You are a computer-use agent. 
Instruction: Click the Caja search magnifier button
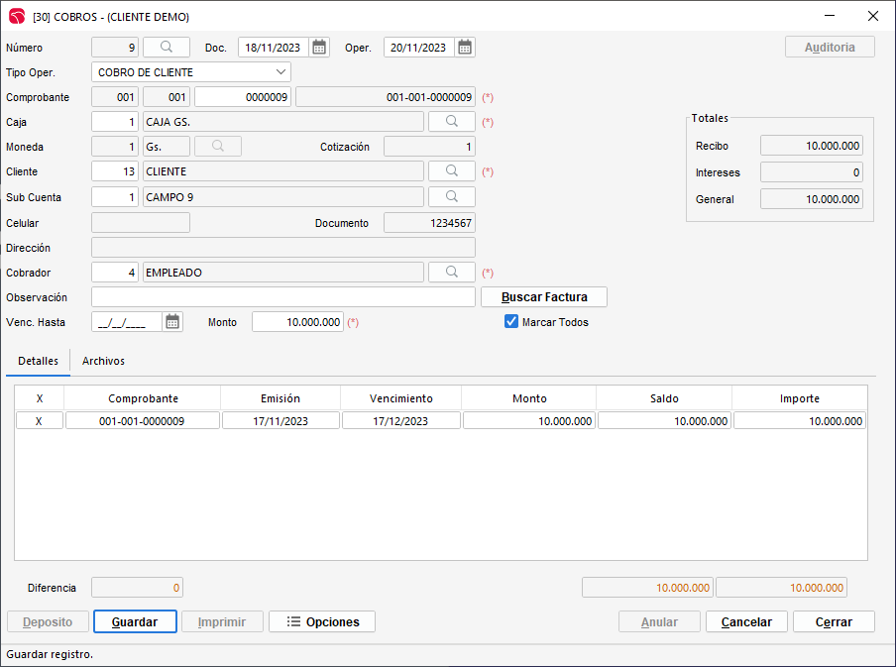[x=451, y=122]
